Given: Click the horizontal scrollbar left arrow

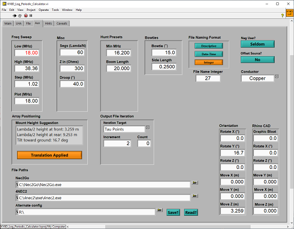Looking at the screenshot, I should 67,227.
